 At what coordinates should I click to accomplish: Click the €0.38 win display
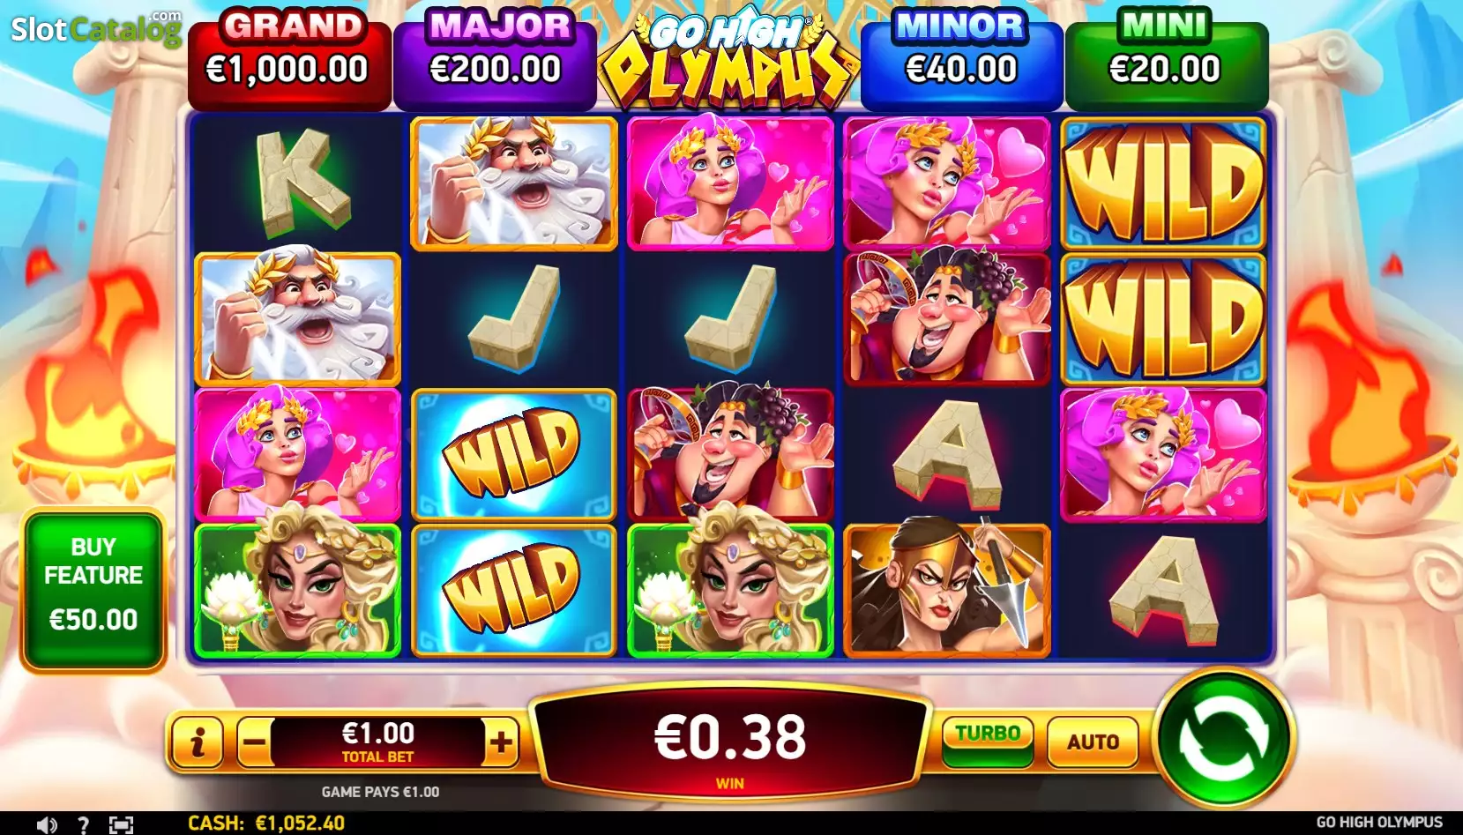coord(730,743)
